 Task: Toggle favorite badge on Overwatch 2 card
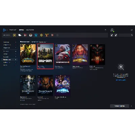pos(56,46)
